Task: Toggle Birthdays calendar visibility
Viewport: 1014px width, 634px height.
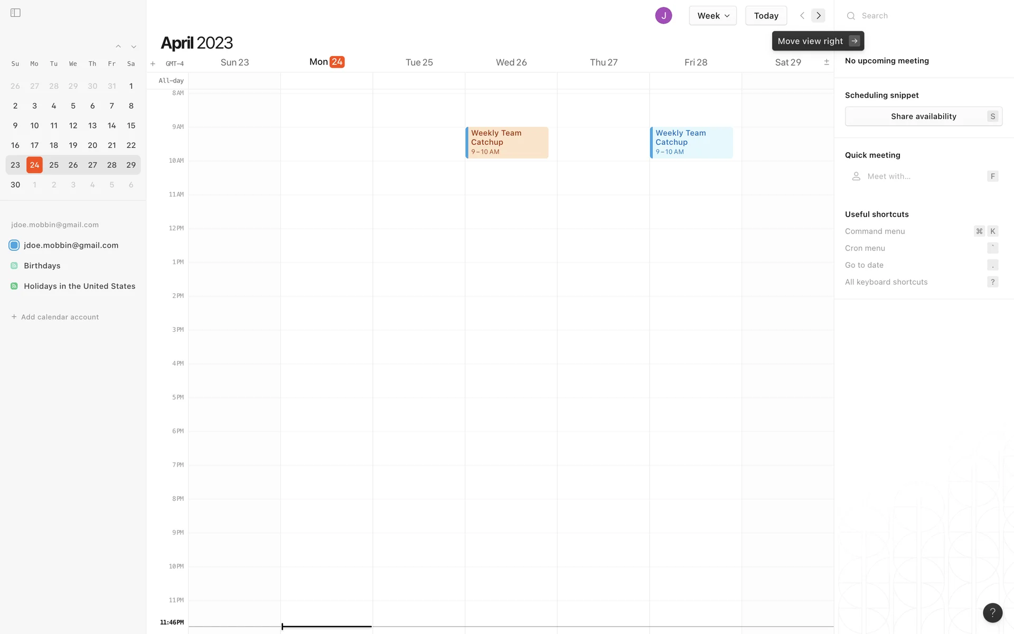Action: [x=14, y=266]
